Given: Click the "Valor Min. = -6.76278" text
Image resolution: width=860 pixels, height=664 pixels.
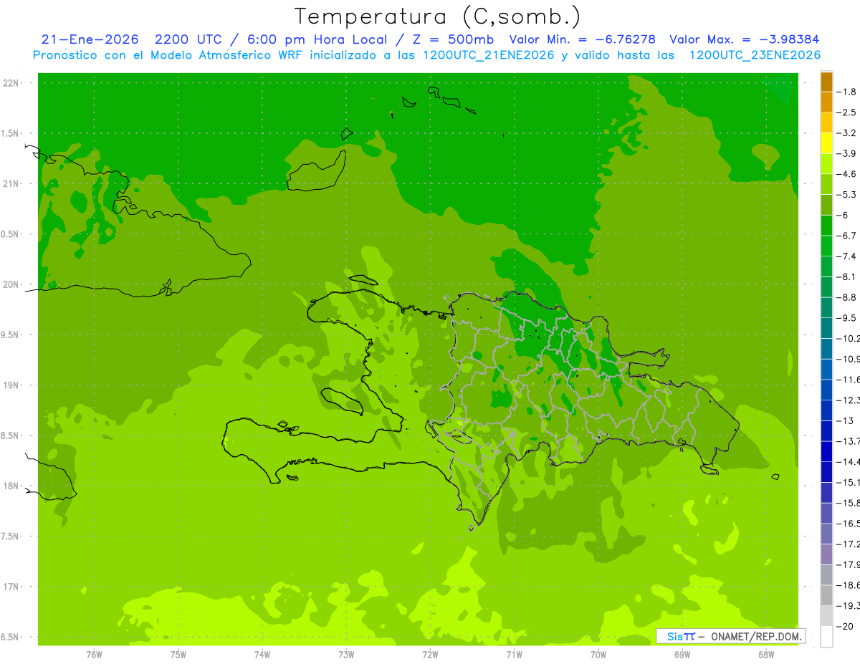Looking at the screenshot, I should (582, 40).
